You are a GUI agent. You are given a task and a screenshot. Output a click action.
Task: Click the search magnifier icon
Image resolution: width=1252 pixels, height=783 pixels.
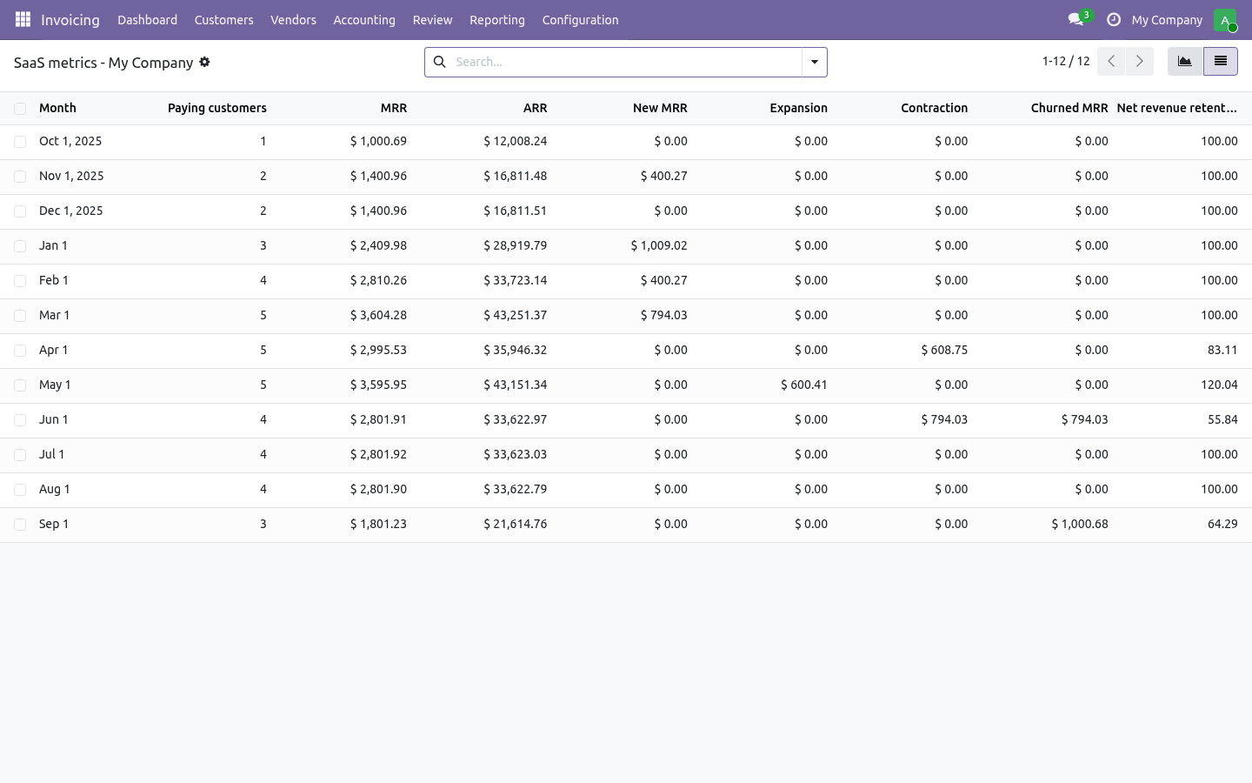tap(440, 62)
